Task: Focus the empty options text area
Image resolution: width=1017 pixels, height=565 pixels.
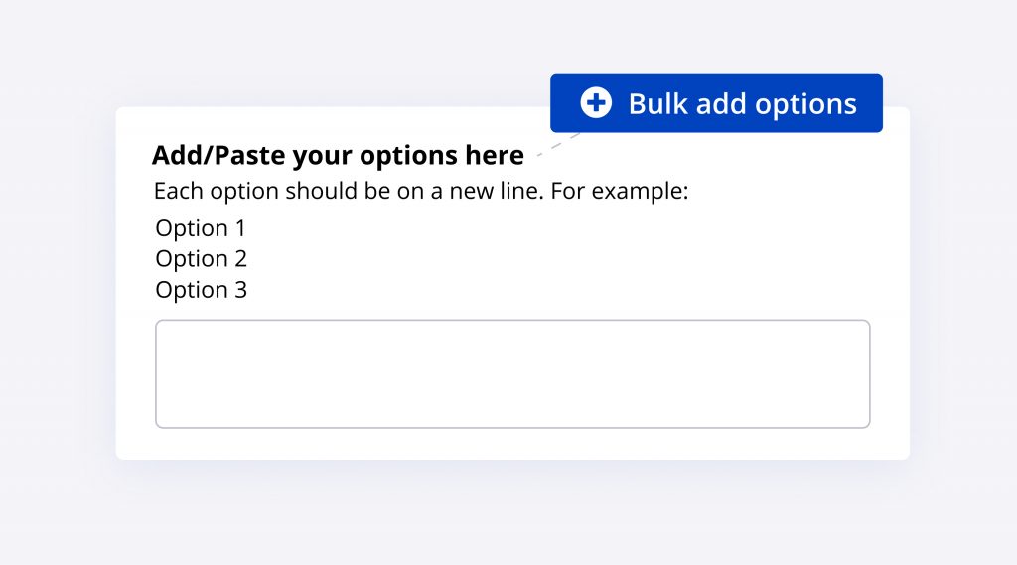Action: point(512,373)
